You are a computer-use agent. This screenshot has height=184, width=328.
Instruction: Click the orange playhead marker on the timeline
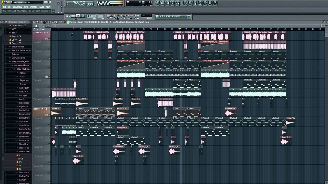pos(180,29)
